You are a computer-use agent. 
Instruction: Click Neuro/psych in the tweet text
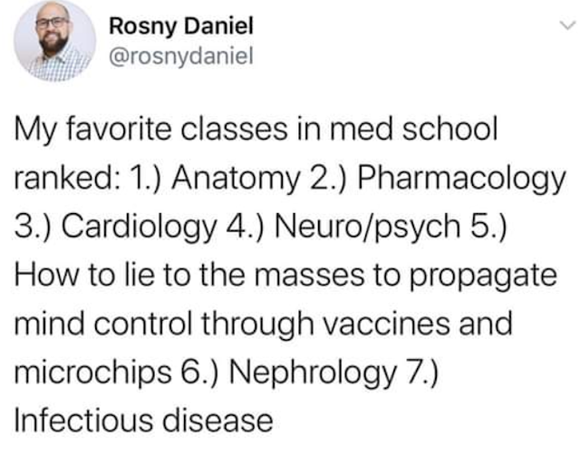click(367, 227)
